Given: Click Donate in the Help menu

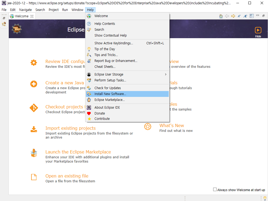Looking at the screenshot, I should 127,113.
